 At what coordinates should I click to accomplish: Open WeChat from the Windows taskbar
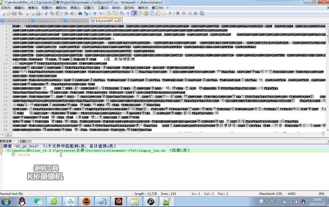(x=39, y=202)
